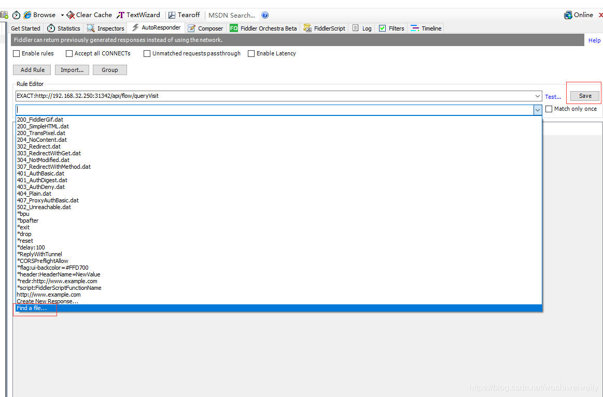Switch to the Get Started tab
The width and height of the screenshot is (603, 397).
(25, 28)
